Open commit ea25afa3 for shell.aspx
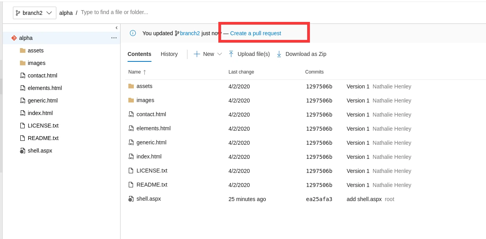 point(319,199)
